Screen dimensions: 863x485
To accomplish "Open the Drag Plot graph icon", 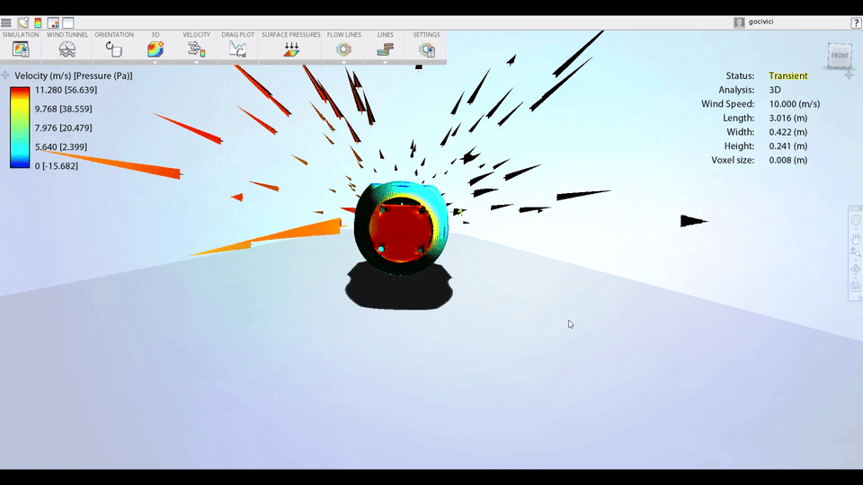I will 237,49.
